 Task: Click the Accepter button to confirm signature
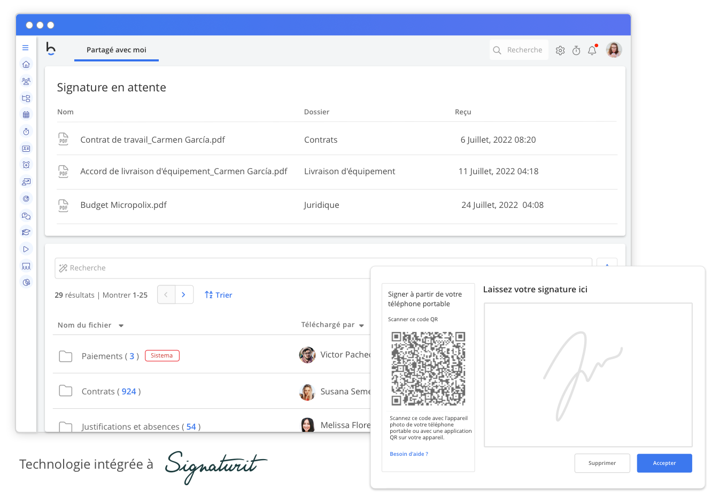(x=664, y=463)
